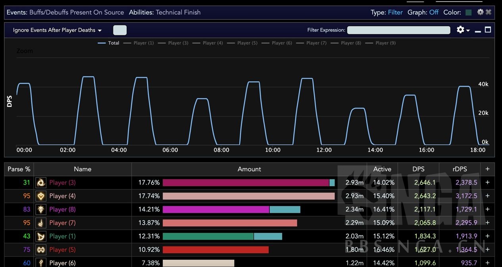Open the settings gear in the Events header

pos(480,12)
